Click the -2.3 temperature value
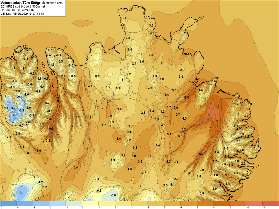This screenshot has height=209, width=279. pyautogui.click(x=20, y=97)
